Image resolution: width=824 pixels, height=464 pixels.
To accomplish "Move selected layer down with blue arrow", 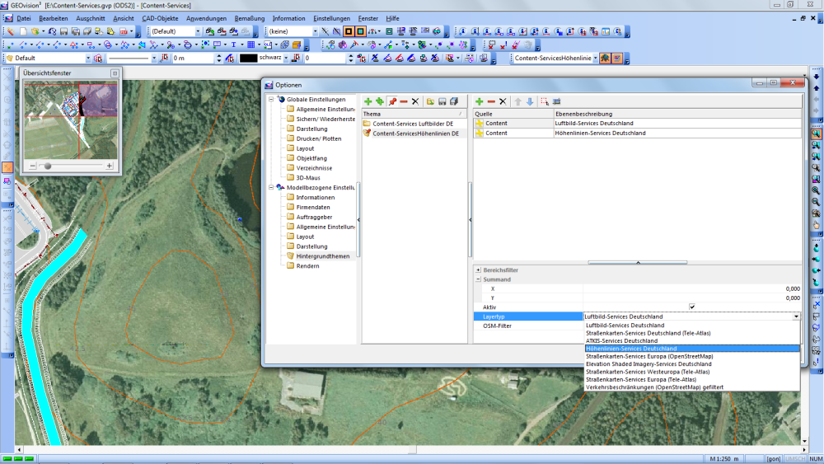I will [530, 101].
